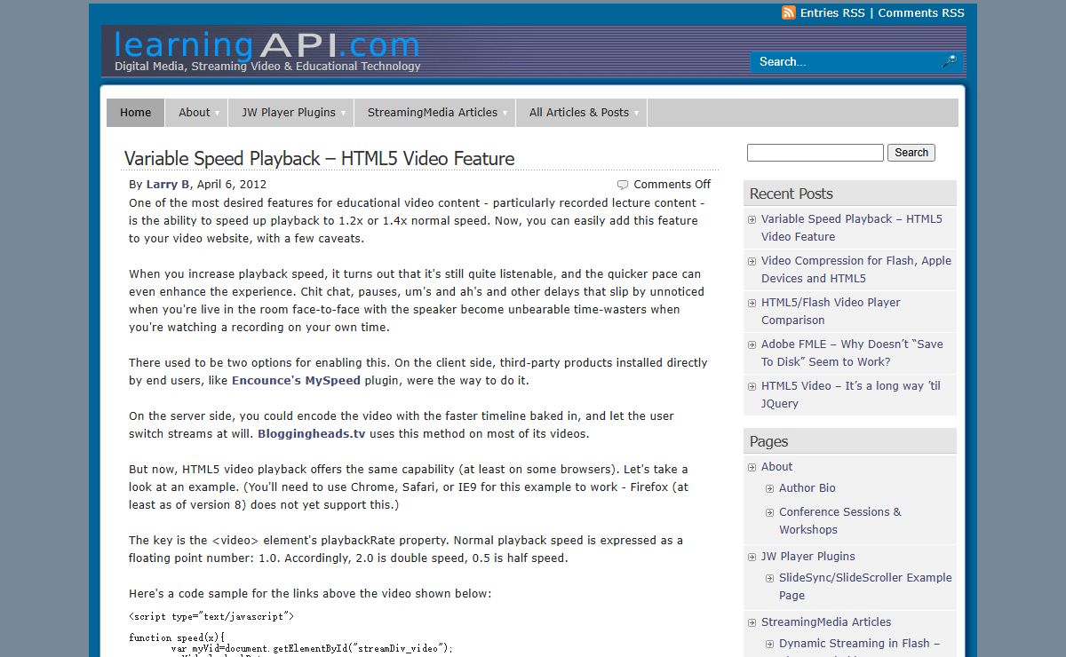The height and width of the screenshot is (657, 1066).
Task: Click bullet icon beside Dynamic Streaming in Flash
Action: (769, 644)
